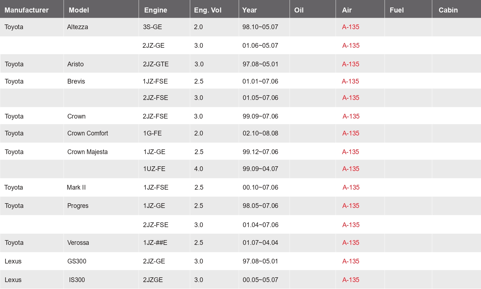Click the A-135 link for Lexus IS300
The width and height of the screenshot is (481, 289).
point(350,280)
